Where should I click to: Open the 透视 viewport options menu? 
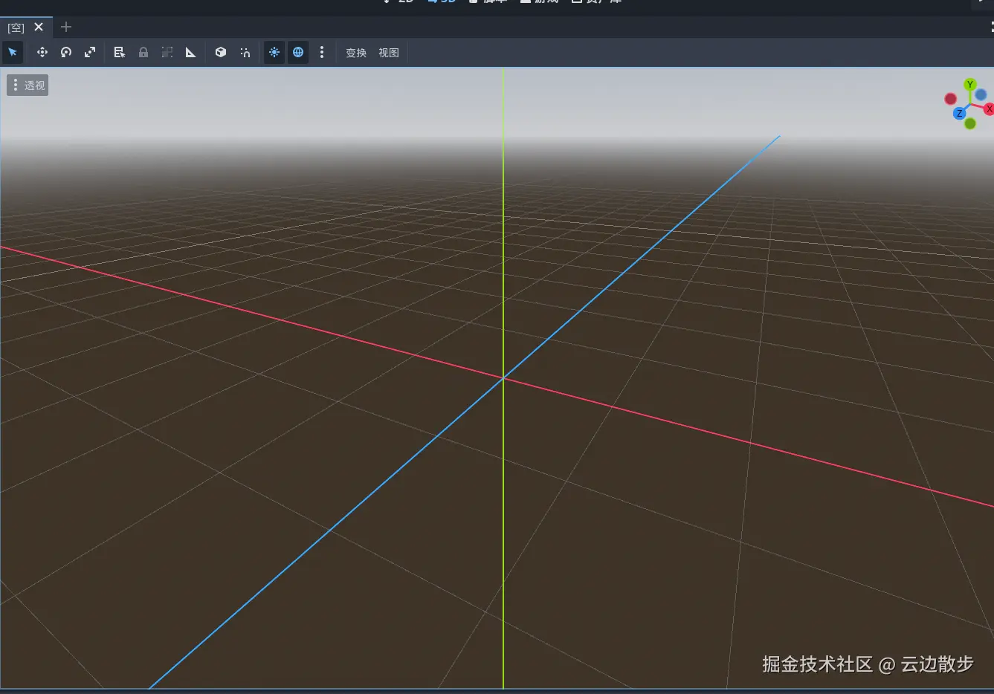tap(28, 85)
